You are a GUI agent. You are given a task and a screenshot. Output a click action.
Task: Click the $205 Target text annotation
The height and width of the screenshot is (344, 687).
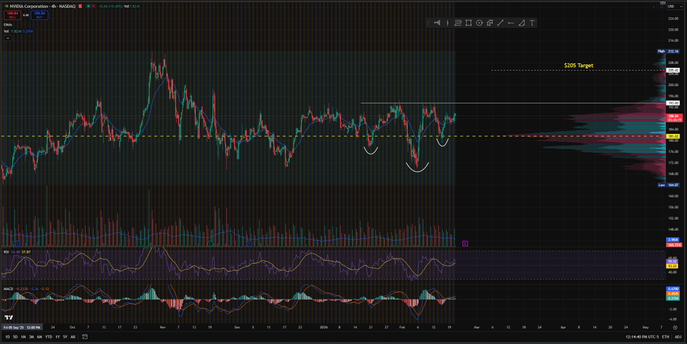(579, 66)
